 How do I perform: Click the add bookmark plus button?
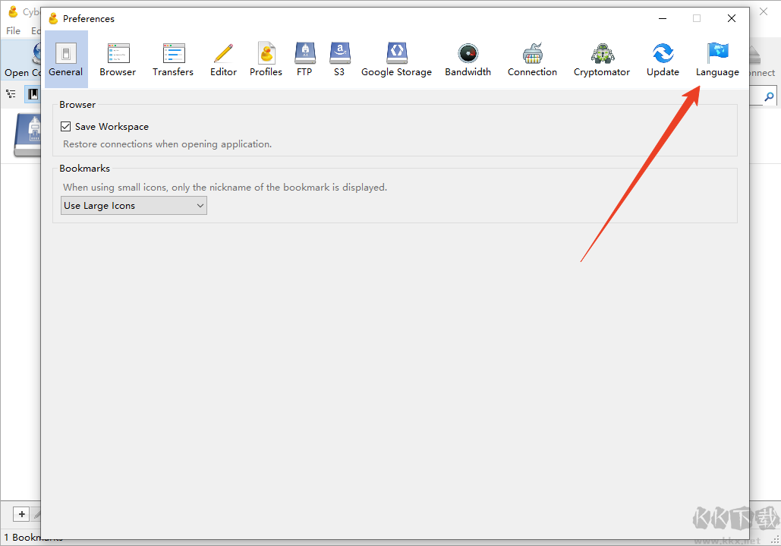click(21, 514)
